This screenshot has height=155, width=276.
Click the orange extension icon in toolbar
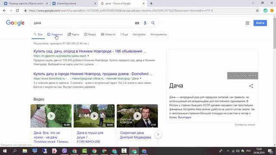coord(272,10)
